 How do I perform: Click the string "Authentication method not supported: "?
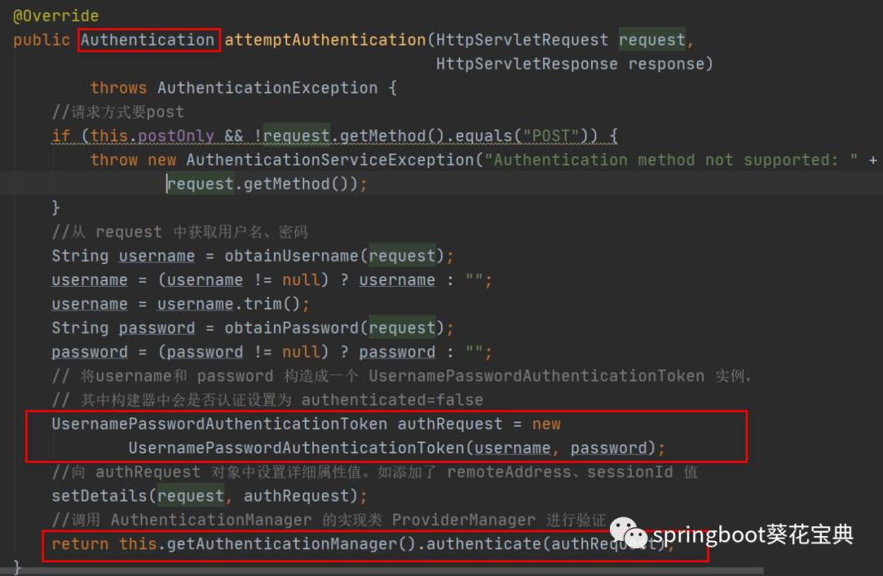671,160
